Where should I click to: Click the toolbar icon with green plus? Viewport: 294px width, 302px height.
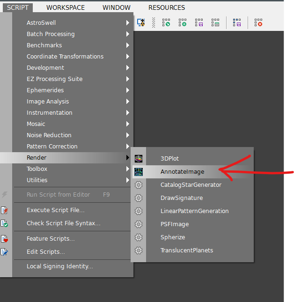pyautogui.click(x=182, y=22)
